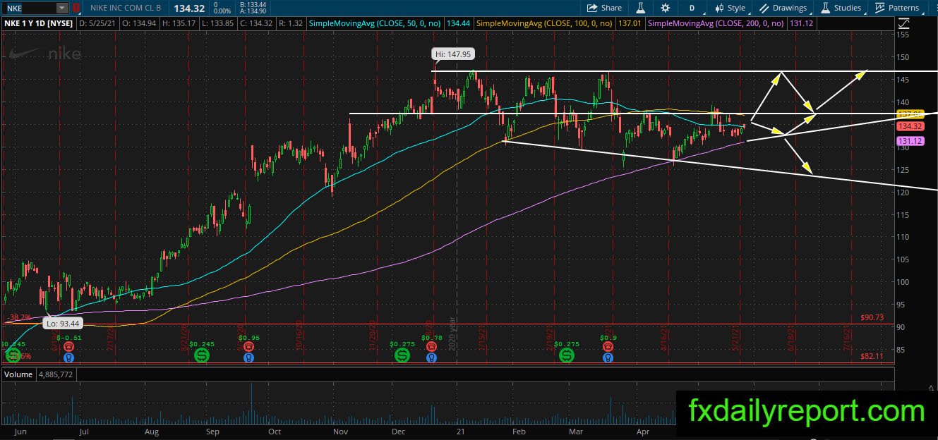The height and width of the screenshot is (440, 938).
Task: Click the red clipboard icon beside symbol box
Action: [76, 8]
